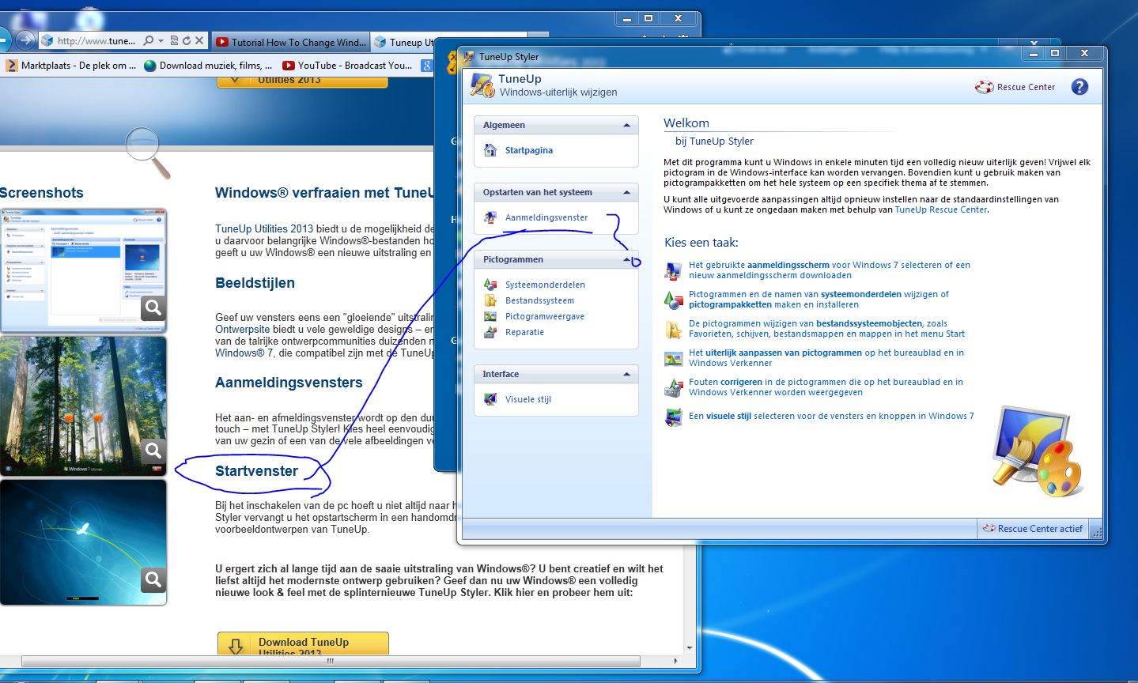The height and width of the screenshot is (683, 1138).
Task: Click the browser horizontal scrollbar
Action: tap(332, 661)
